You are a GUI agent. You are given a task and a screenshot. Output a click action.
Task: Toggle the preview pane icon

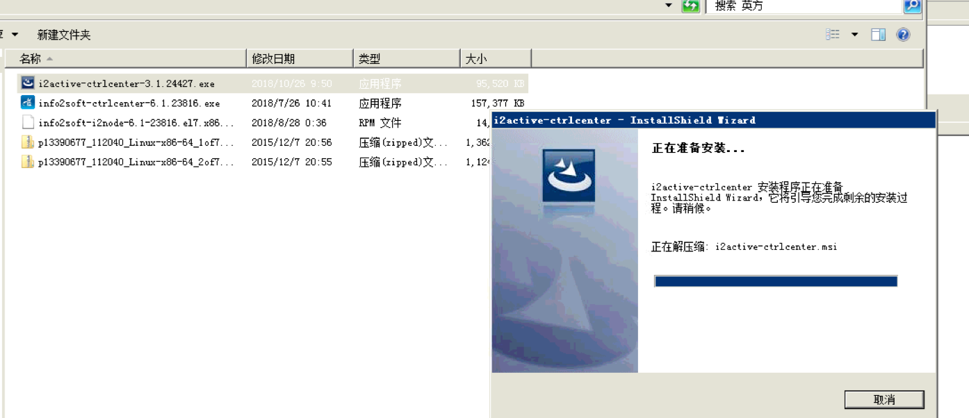click(879, 35)
